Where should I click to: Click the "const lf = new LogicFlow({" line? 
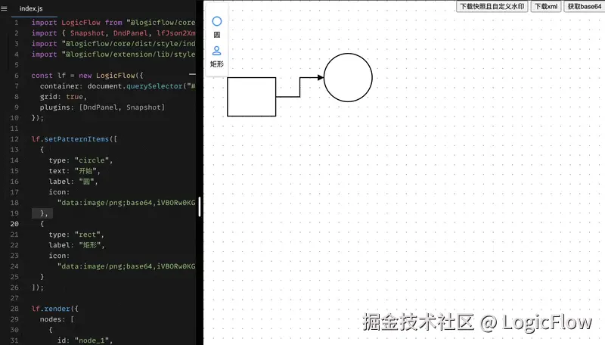pyautogui.click(x=87, y=75)
